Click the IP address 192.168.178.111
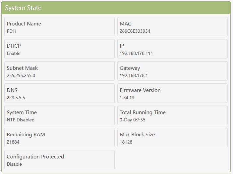233x174 pixels. click(x=136, y=53)
